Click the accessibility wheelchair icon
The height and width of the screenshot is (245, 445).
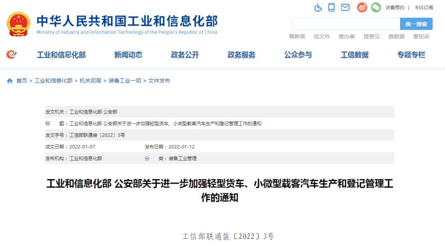318,8
